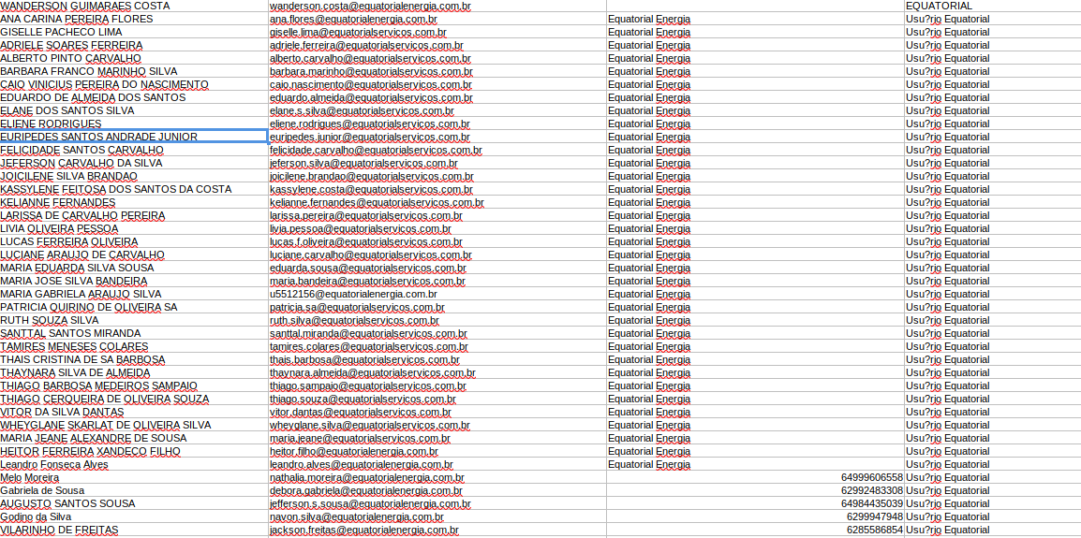Select email thiago.souza@equatorialservicos.com.br
1081x538 pixels.
click(363, 399)
